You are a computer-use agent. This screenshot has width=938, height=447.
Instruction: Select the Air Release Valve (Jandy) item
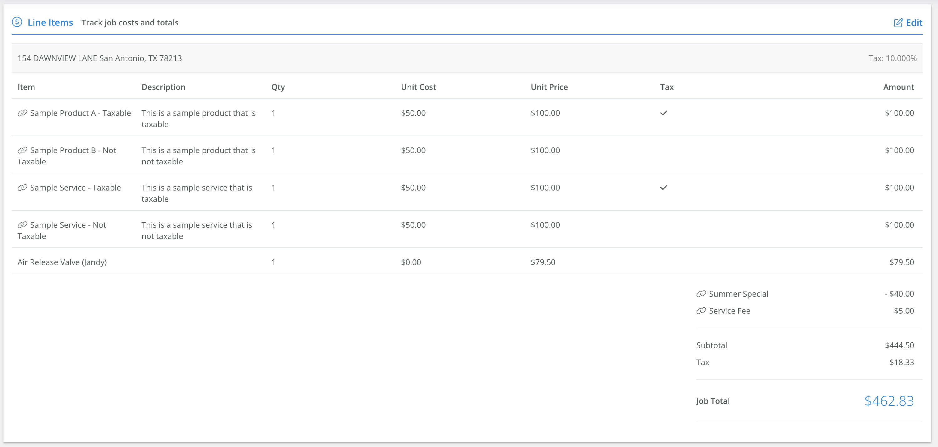[x=62, y=262]
